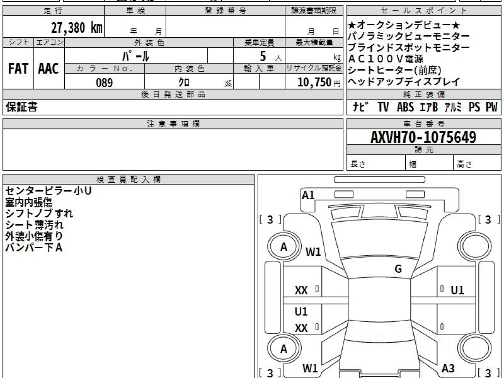Select the exterior color value パール
This screenshot has width=504, height=378.
[136, 55]
